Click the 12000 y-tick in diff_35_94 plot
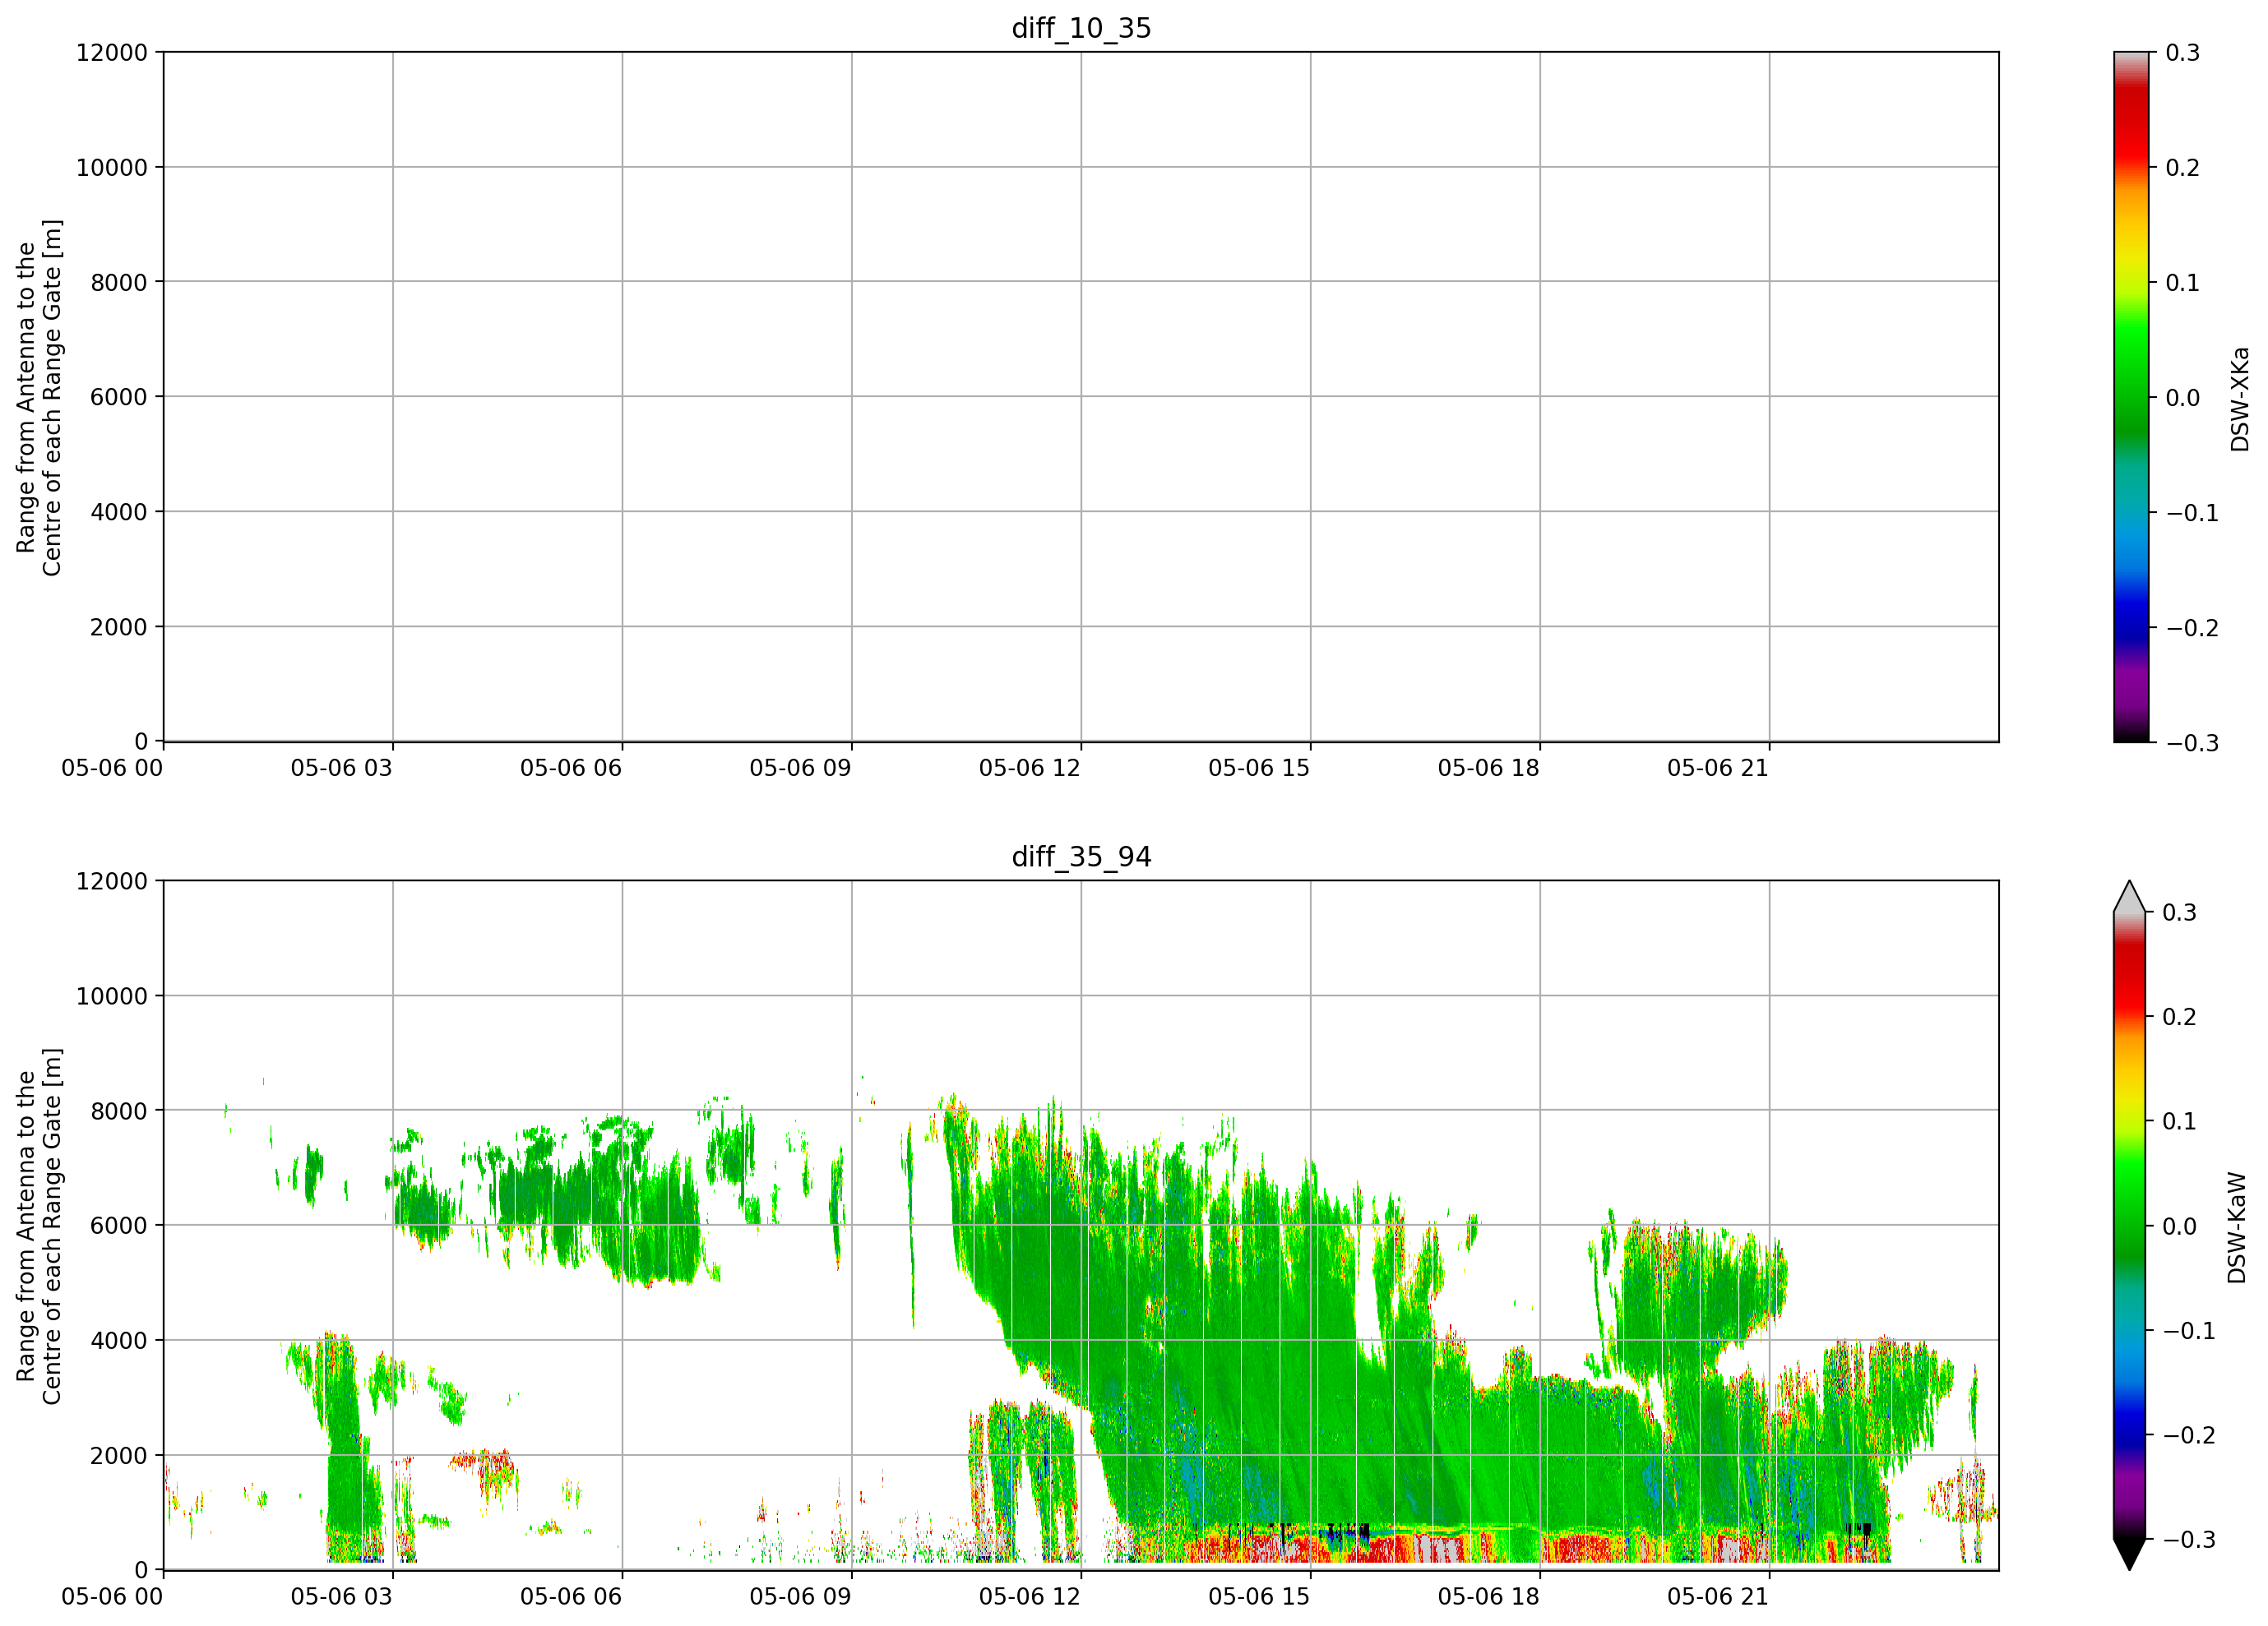The image size is (2268, 1626). [x=112, y=880]
